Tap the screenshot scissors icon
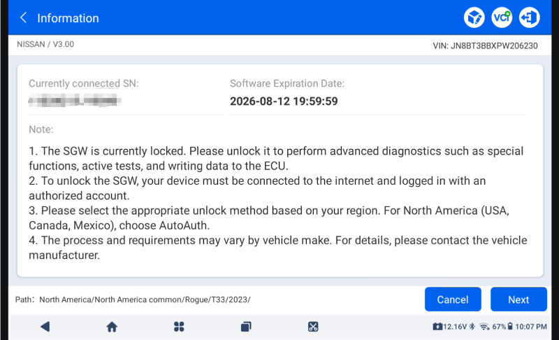 [313, 327]
